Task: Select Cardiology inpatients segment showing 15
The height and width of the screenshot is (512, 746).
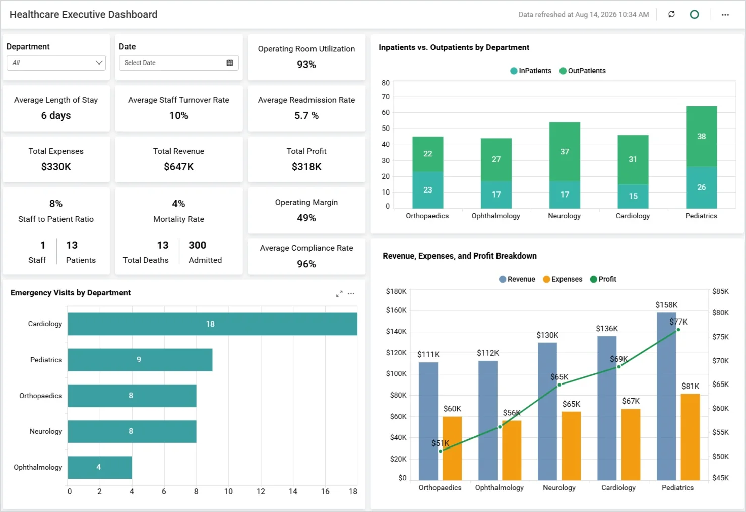Action: 633,196
